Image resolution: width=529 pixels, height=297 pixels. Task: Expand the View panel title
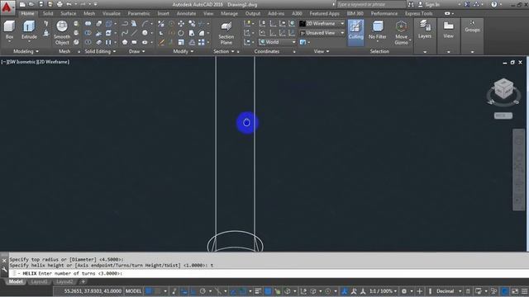tap(321, 51)
